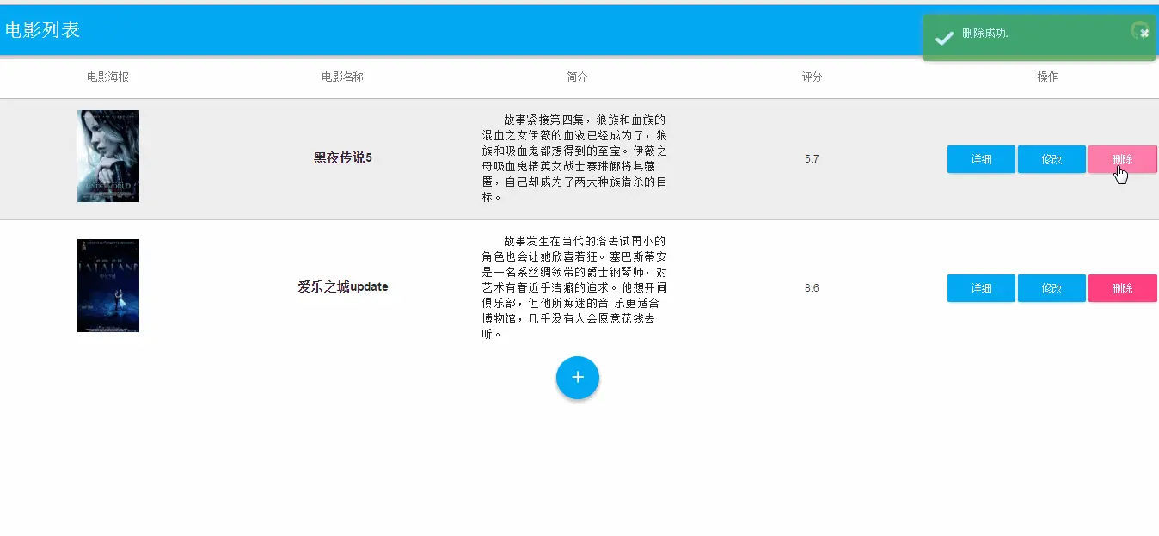Close the 删除成功 notification toast
The image size is (1159, 536).
pos(1144,33)
